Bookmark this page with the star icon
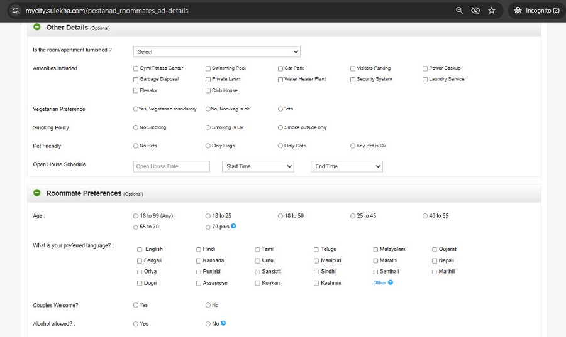Viewport: 566px width, 337px height. click(492, 11)
